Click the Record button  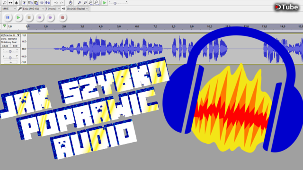click(62, 17)
